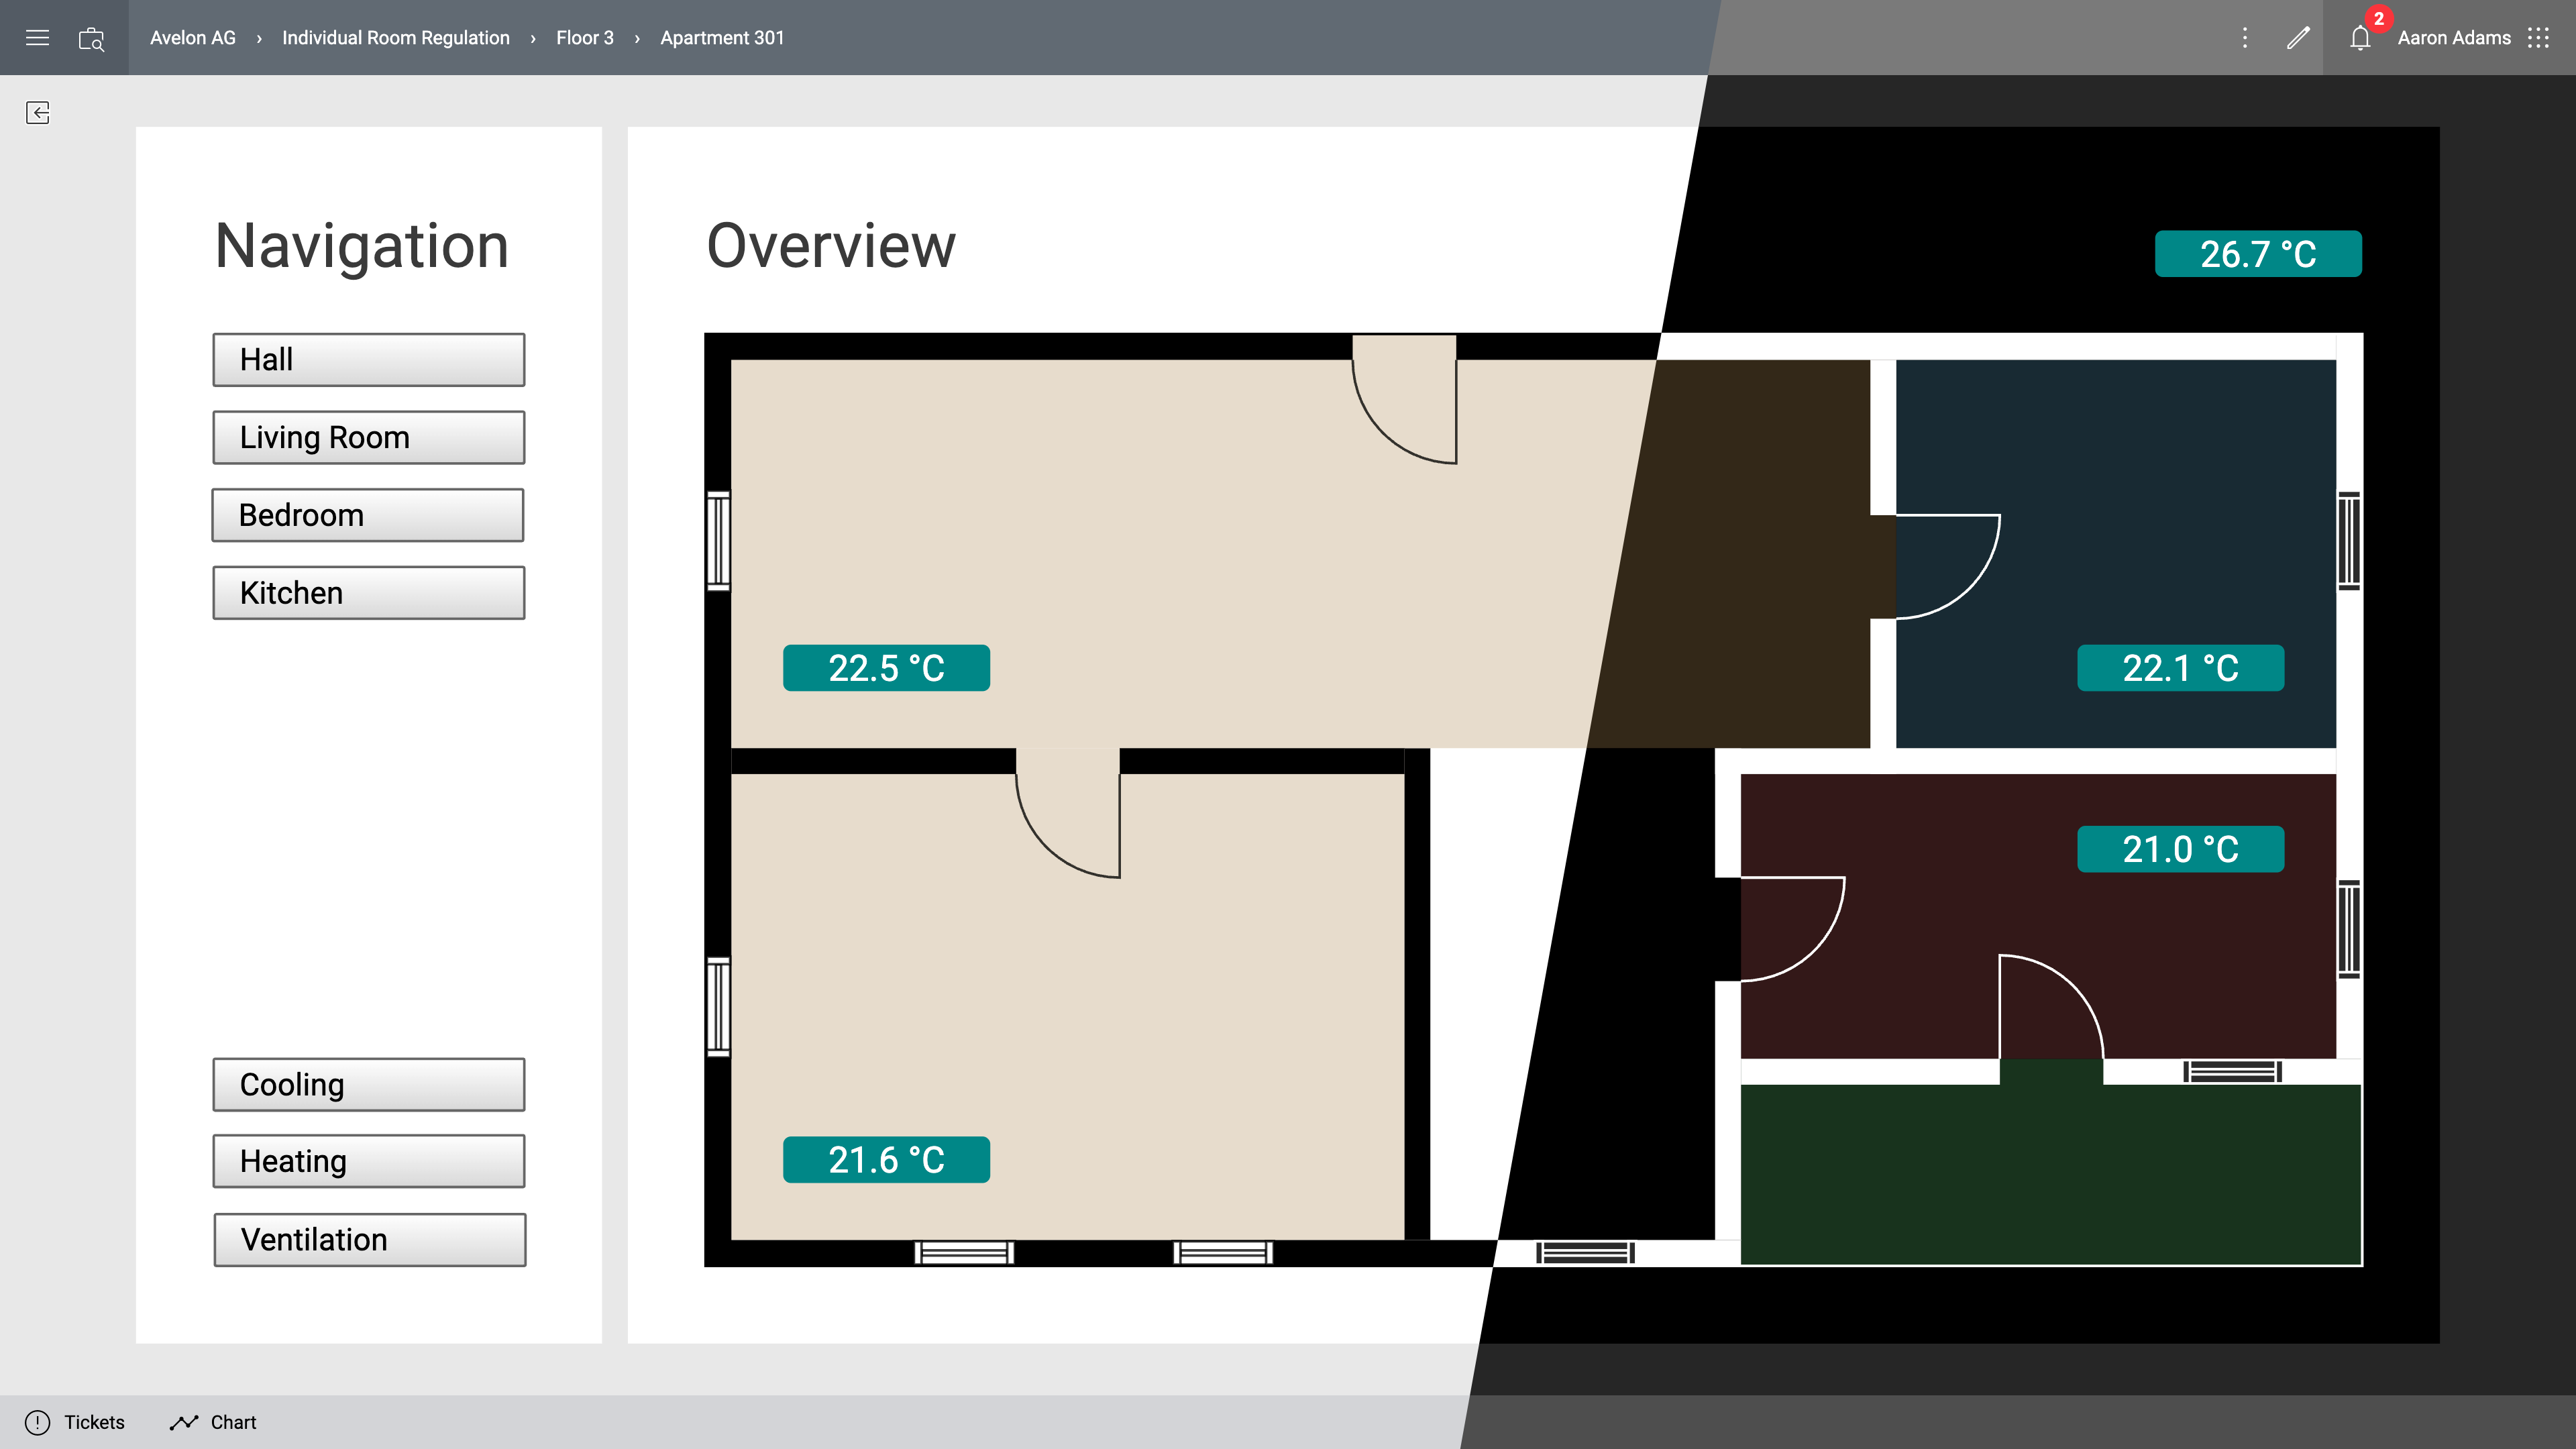Open the Cooling page button

coord(369,1084)
